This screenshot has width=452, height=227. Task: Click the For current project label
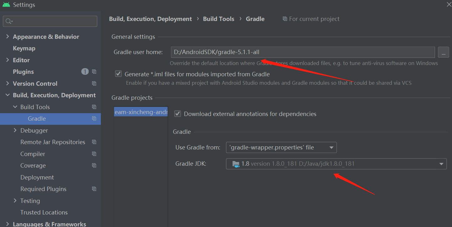click(x=314, y=19)
